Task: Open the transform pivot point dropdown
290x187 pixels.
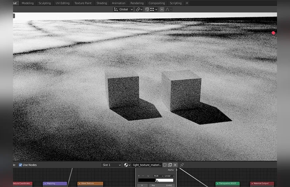Action: tap(139, 9)
